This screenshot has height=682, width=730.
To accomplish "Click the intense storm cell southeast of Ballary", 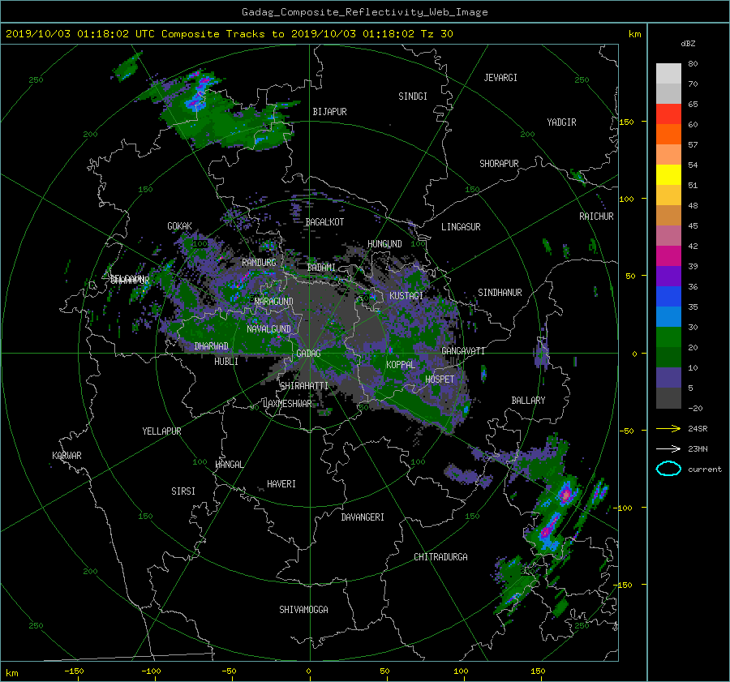I will click(565, 495).
